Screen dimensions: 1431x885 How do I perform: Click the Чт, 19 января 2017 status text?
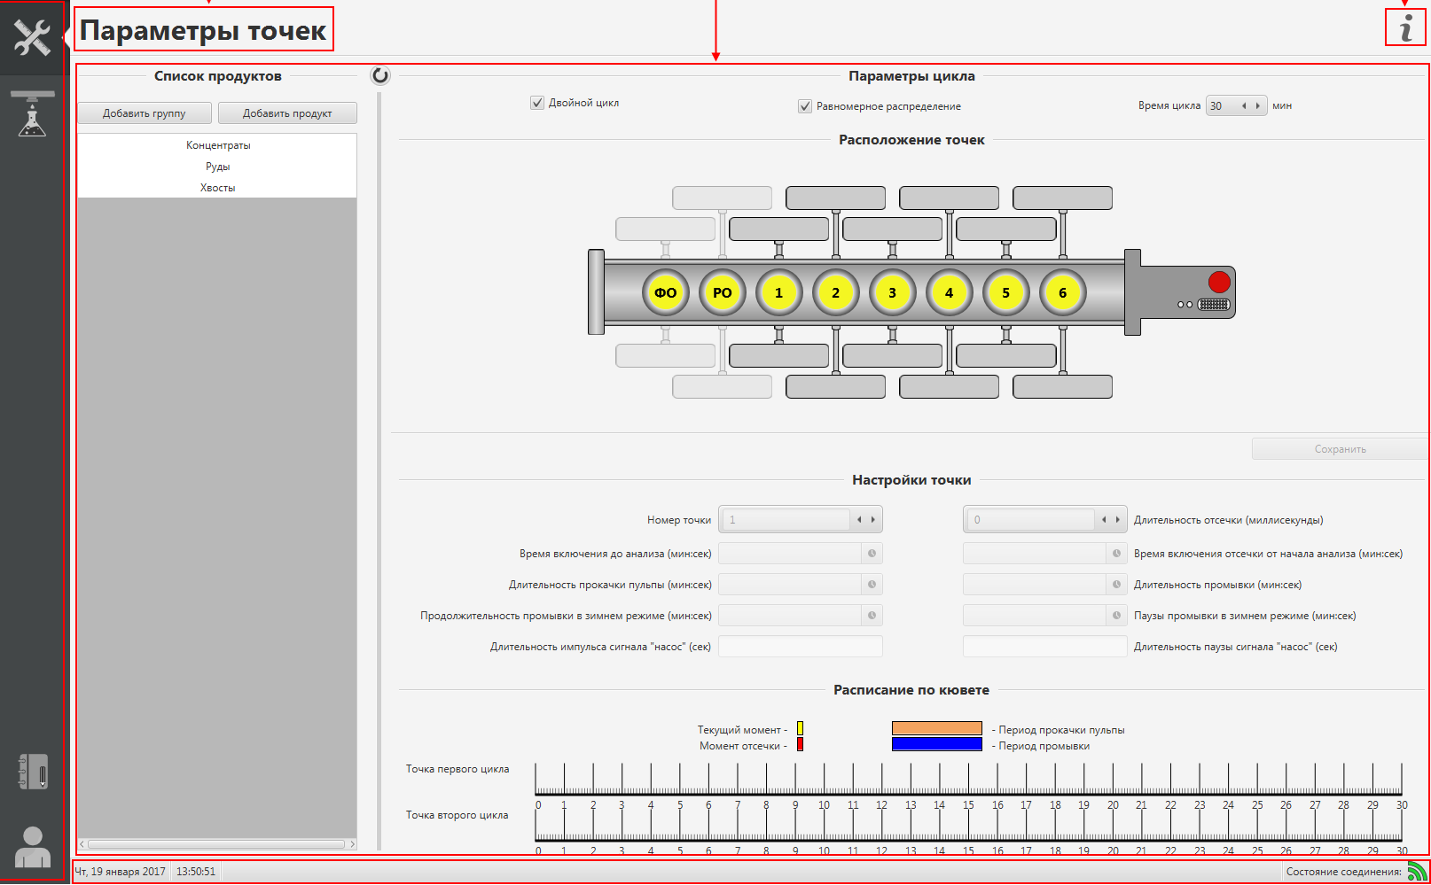point(121,872)
